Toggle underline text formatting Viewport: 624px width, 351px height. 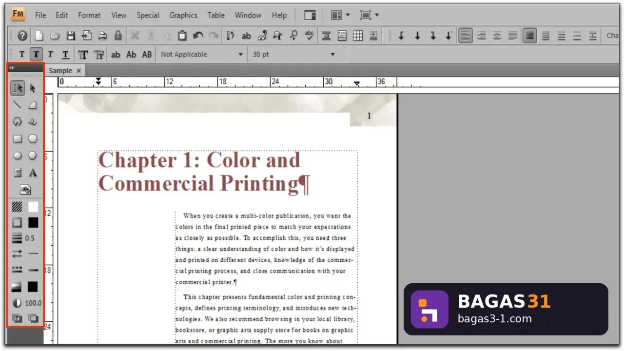point(65,55)
